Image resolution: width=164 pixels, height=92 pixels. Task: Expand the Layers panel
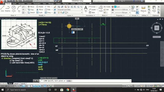[70, 15]
